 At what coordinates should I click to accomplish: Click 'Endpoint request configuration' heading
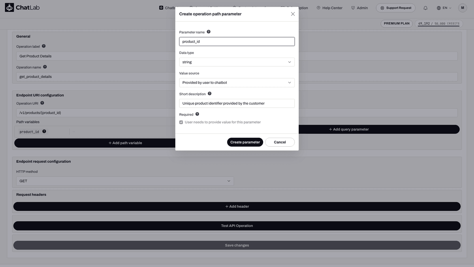pyautogui.click(x=43, y=161)
